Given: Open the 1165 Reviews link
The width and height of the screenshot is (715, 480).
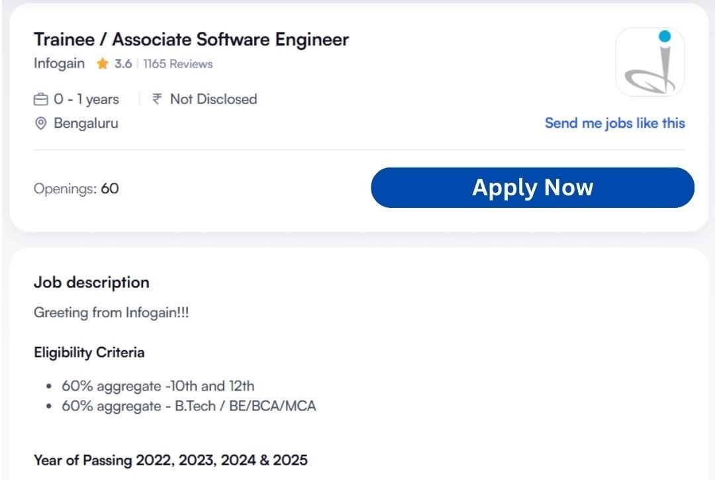Looking at the screenshot, I should pyautogui.click(x=177, y=64).
